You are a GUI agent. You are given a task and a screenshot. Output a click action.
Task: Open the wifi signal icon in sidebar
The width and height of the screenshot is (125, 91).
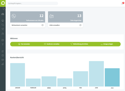pos(3,44)
